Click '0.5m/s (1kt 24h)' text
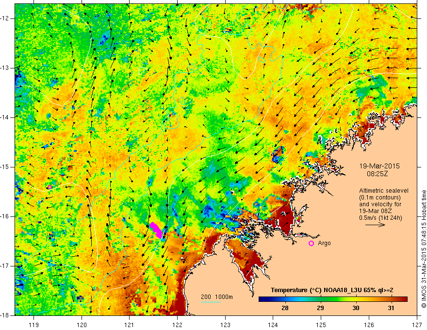Viewport: 427px width, 330px height. (x=381, y=218)
